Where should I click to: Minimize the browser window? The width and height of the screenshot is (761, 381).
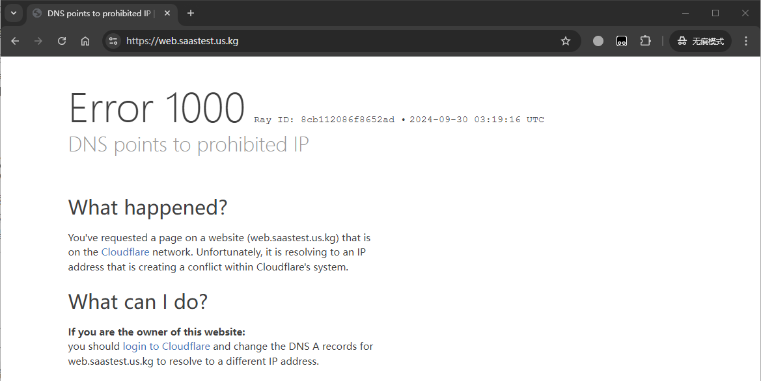coord(685,13)
